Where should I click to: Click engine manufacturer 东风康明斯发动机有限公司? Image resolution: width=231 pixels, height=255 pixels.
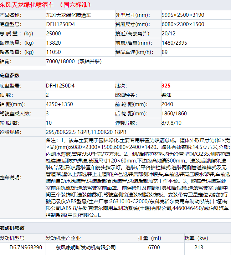click(86, 247)
